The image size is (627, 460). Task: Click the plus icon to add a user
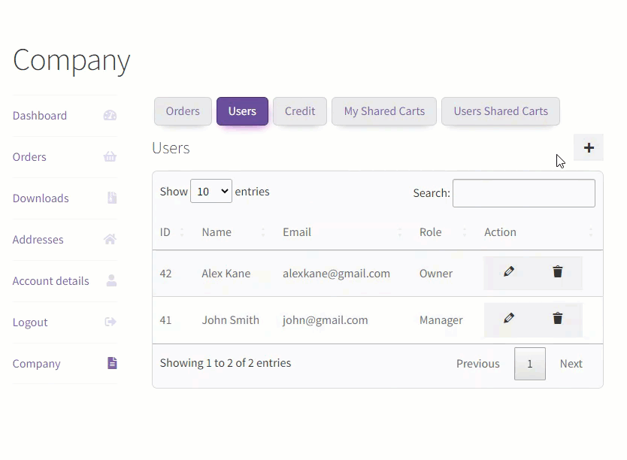[588, 147]
